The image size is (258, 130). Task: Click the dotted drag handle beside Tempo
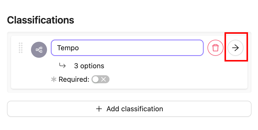coord(20,48)
